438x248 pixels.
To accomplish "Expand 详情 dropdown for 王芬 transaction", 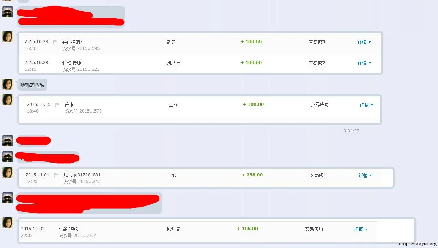I will pos(366,105).
